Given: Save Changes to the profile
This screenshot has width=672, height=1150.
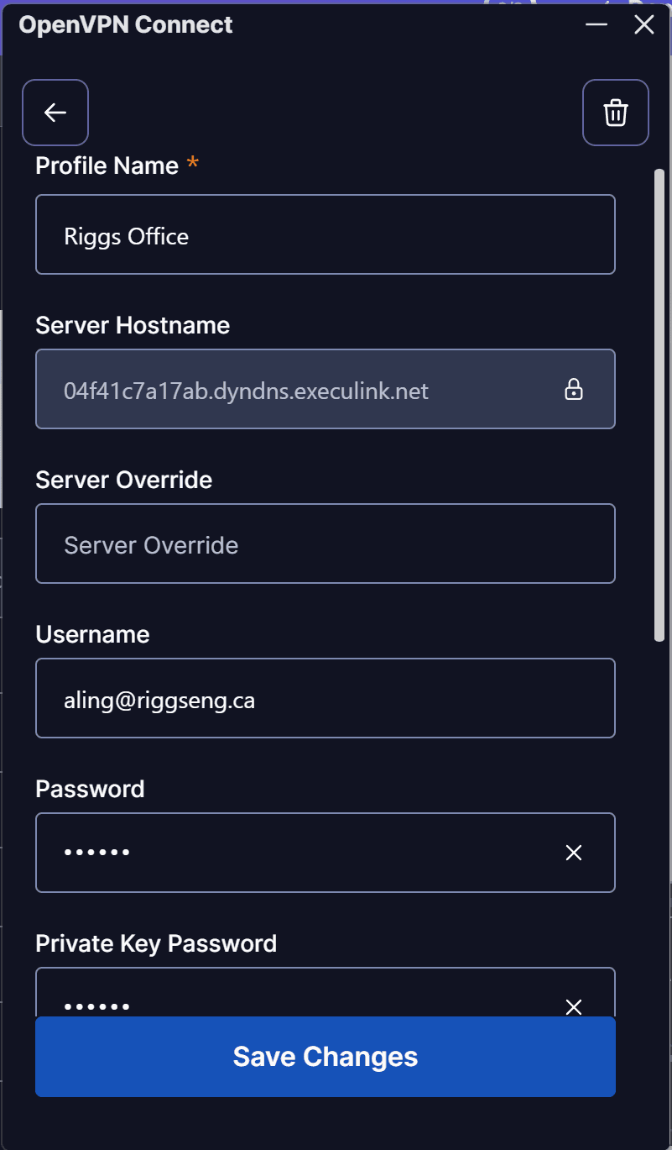Looking at the screenshot, I should pos(326,1057).
